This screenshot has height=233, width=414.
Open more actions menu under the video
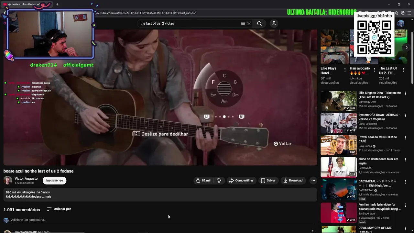(313, 181)
